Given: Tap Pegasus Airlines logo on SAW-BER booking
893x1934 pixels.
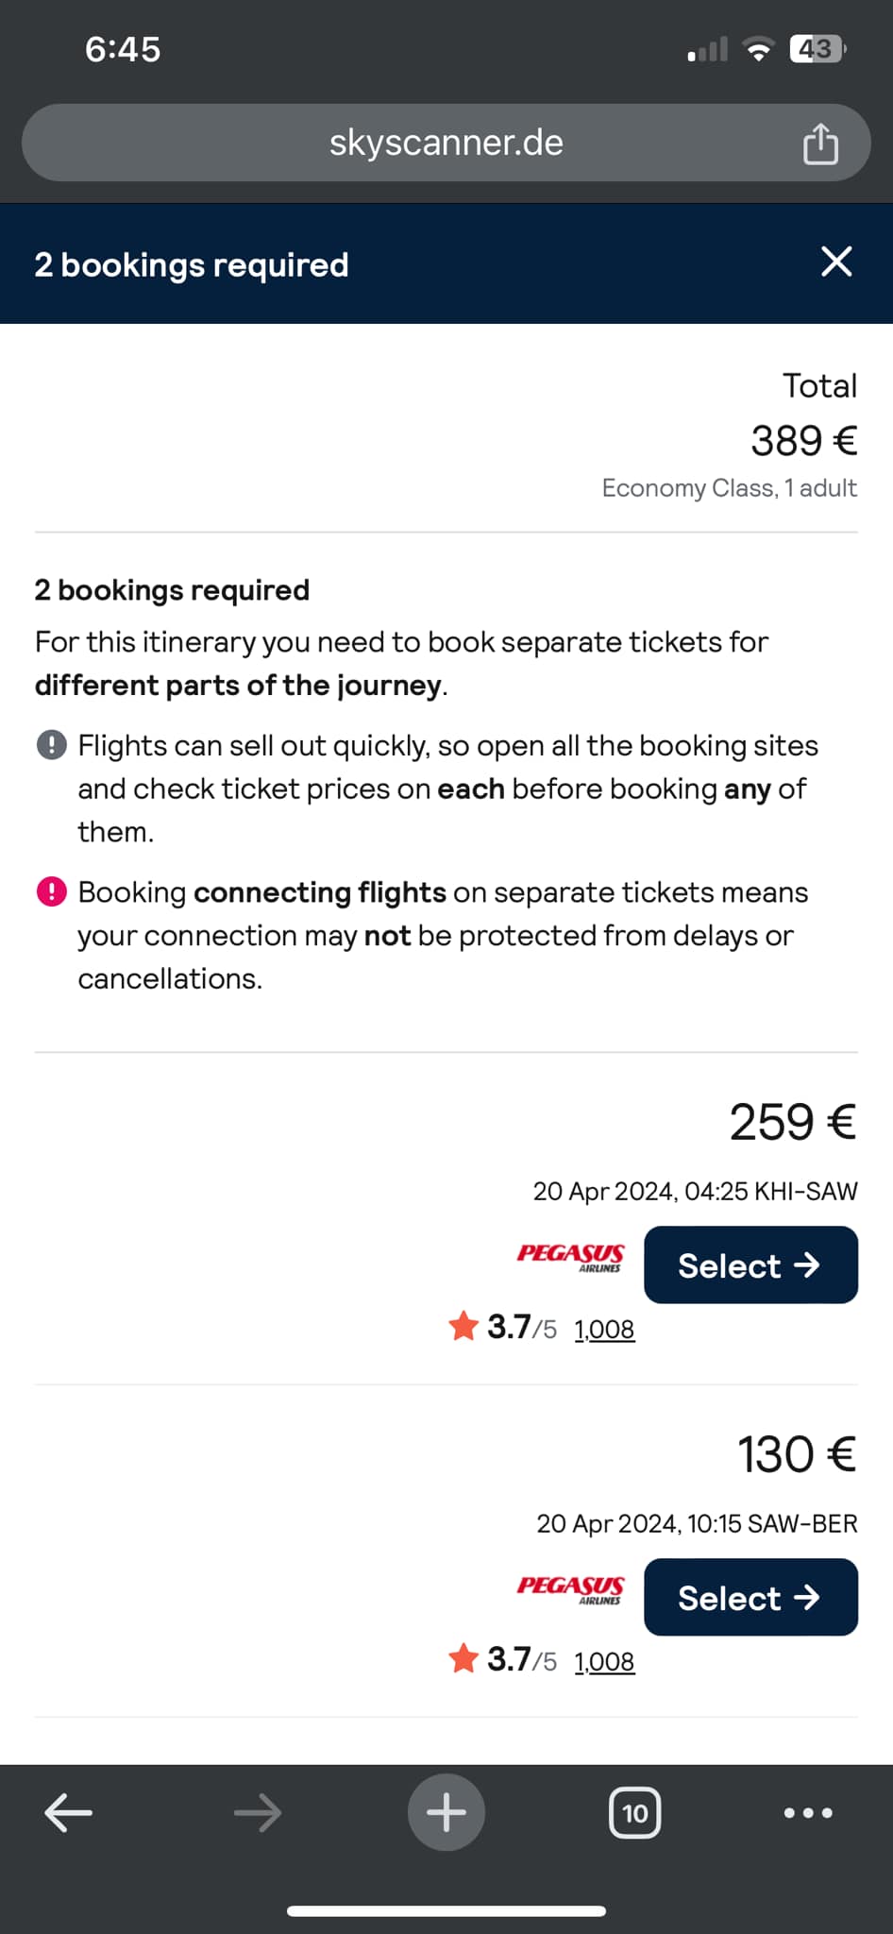Looking at the screenshot, I should 570,1589.
